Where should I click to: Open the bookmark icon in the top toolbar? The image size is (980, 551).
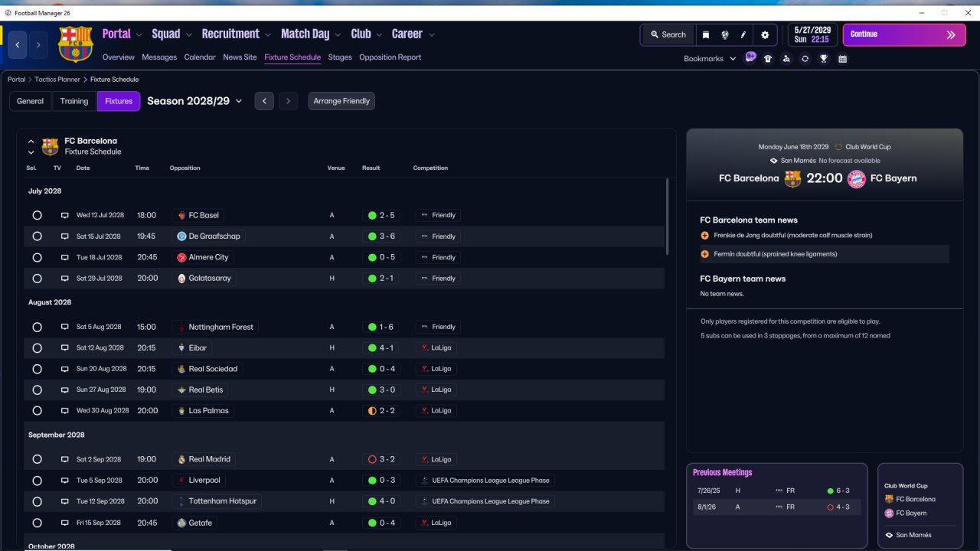click(706, 34)
